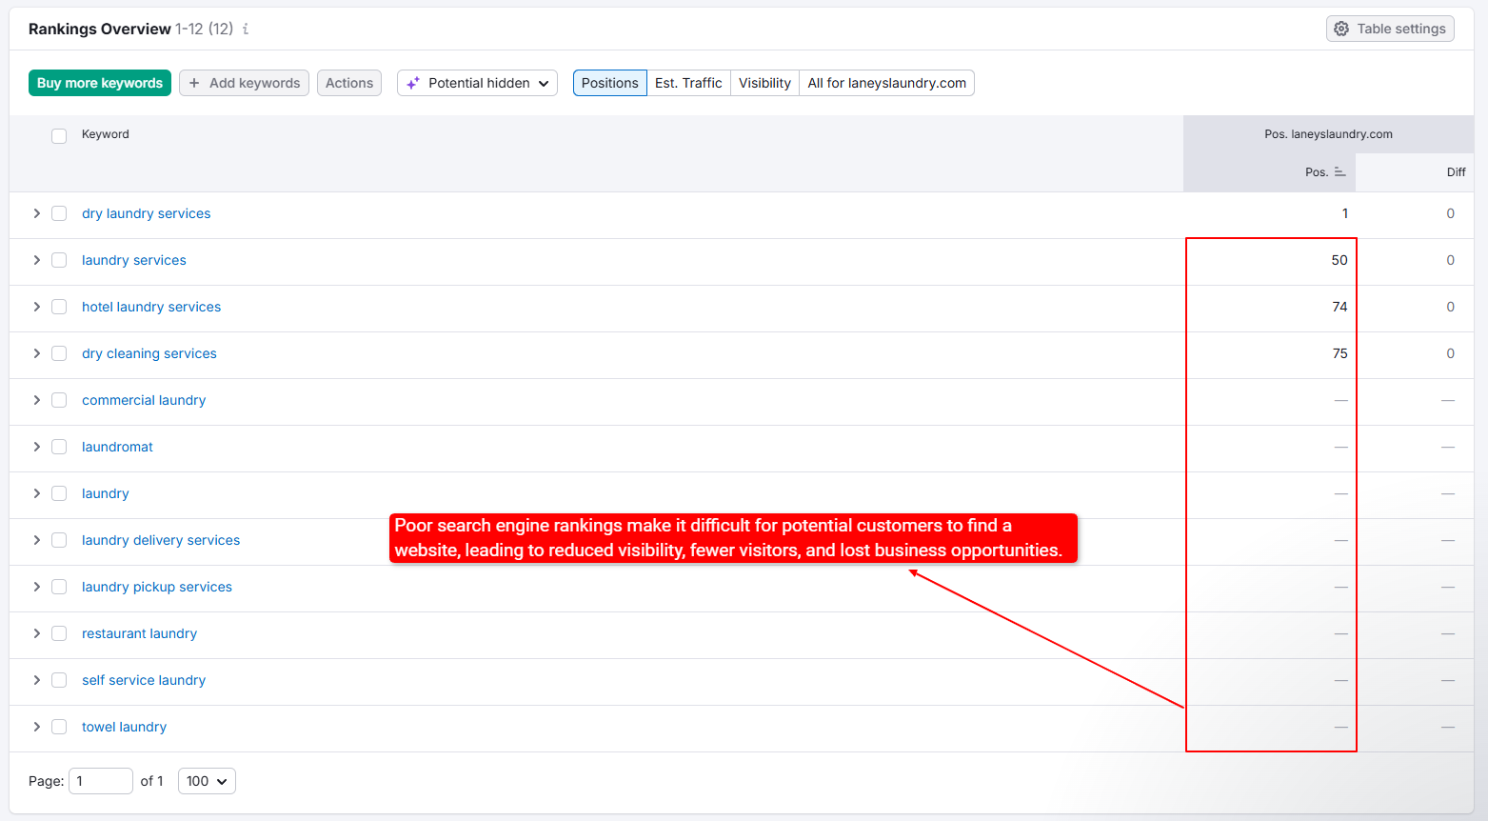The height and width of the screenshot is (821, 1488).
Task: Click the gear icon in Table settings
Action: [1341, 29]
